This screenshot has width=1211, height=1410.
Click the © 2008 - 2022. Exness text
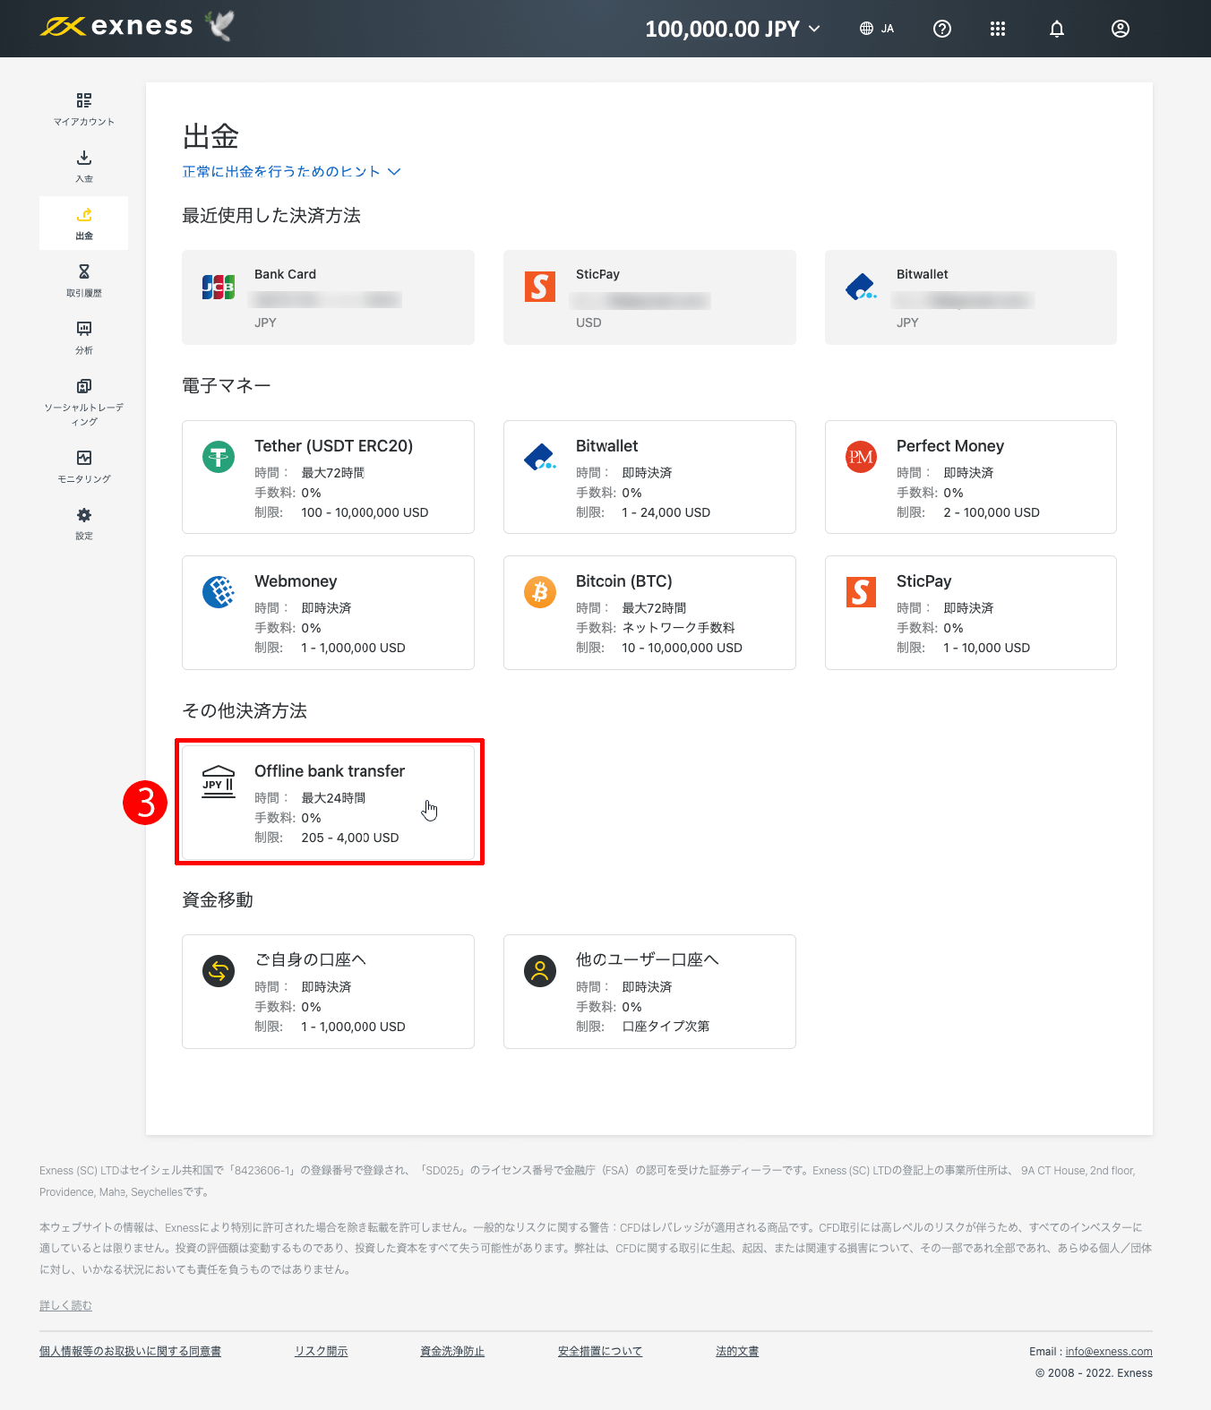pyautogui.click(x=1094, y=1373)
